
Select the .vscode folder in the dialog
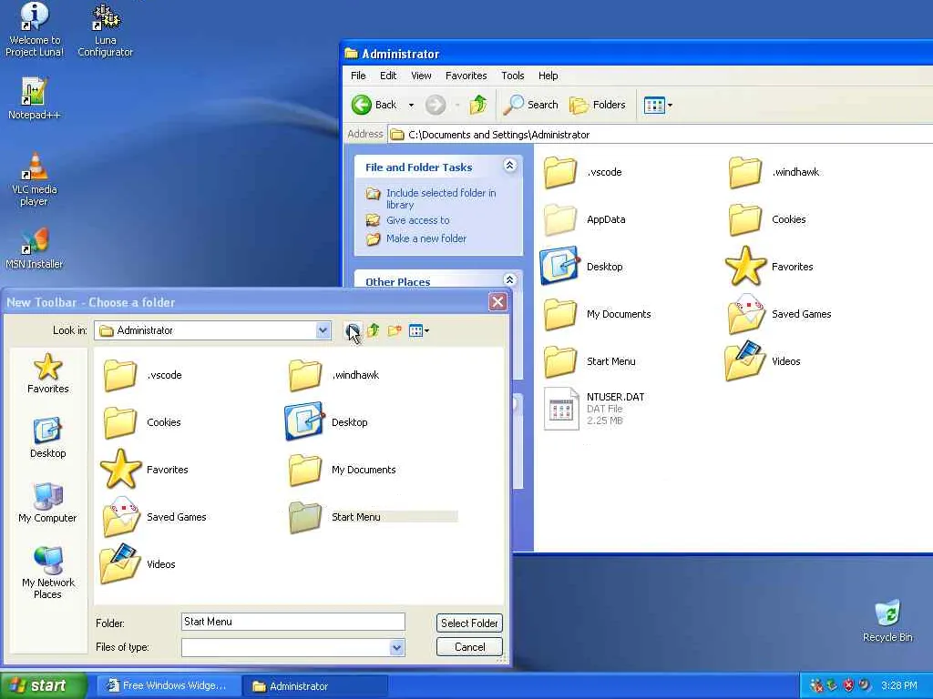pyautogui.click(x=143, y=375)
